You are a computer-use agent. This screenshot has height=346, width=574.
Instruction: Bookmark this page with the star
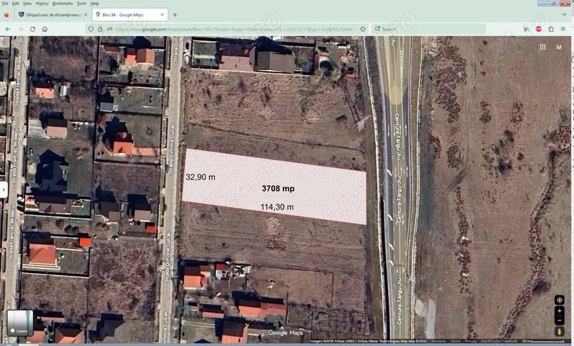pos(363,29)
